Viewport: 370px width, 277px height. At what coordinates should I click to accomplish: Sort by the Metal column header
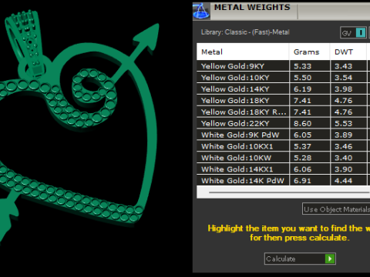pos(243,52)
